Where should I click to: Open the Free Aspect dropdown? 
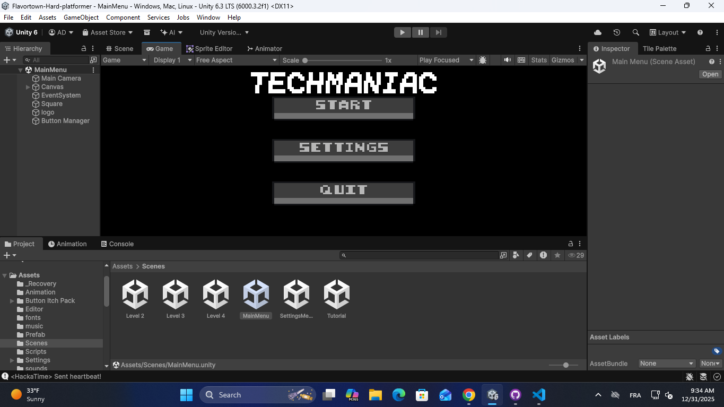click(x=236, y=60)
